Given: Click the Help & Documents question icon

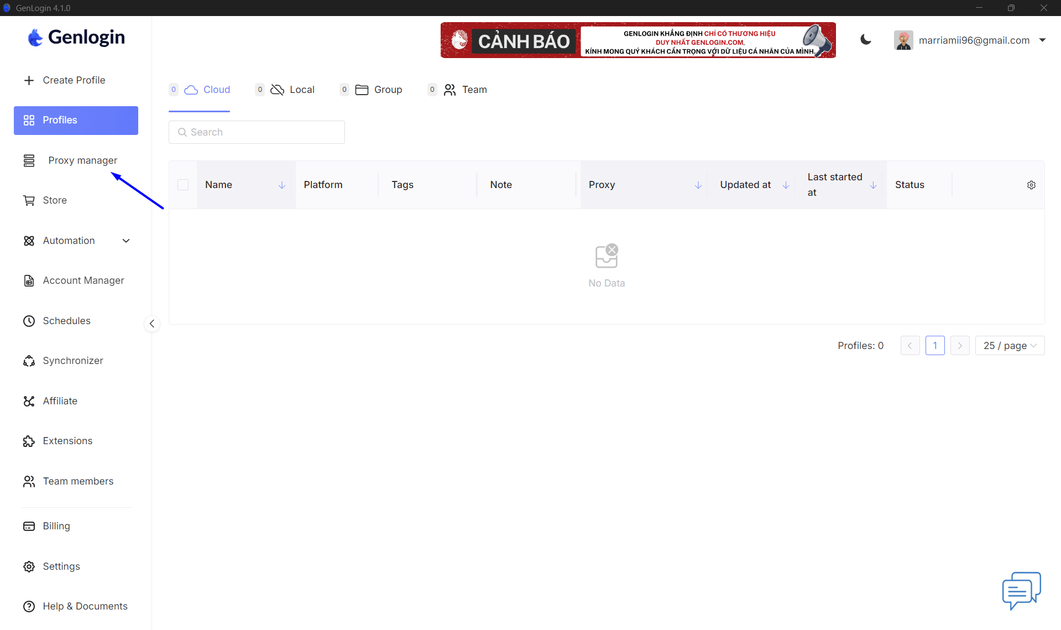Looking at the screenshot, I should coord(29,606).
